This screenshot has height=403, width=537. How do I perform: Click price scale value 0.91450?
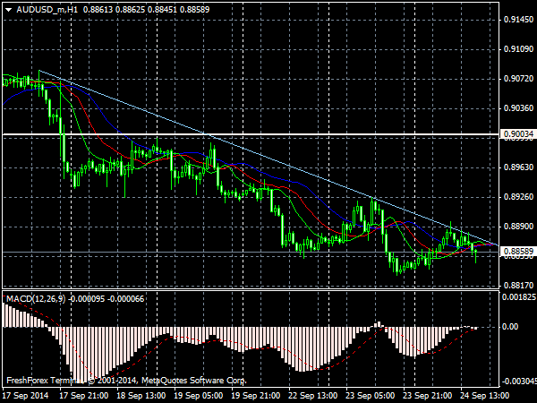(x=518, y=20)
